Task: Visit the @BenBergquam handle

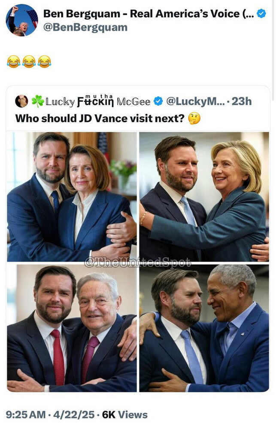Action: [85, 27]
